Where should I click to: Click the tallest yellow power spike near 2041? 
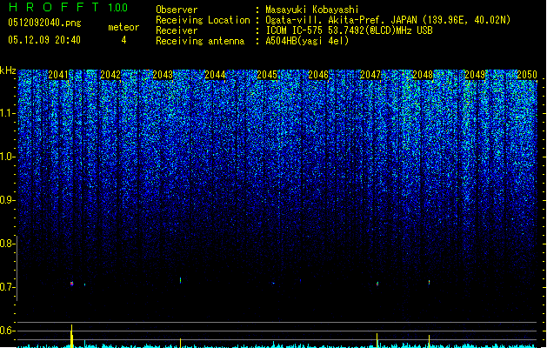pyautogui.click(x=72, y=336)
